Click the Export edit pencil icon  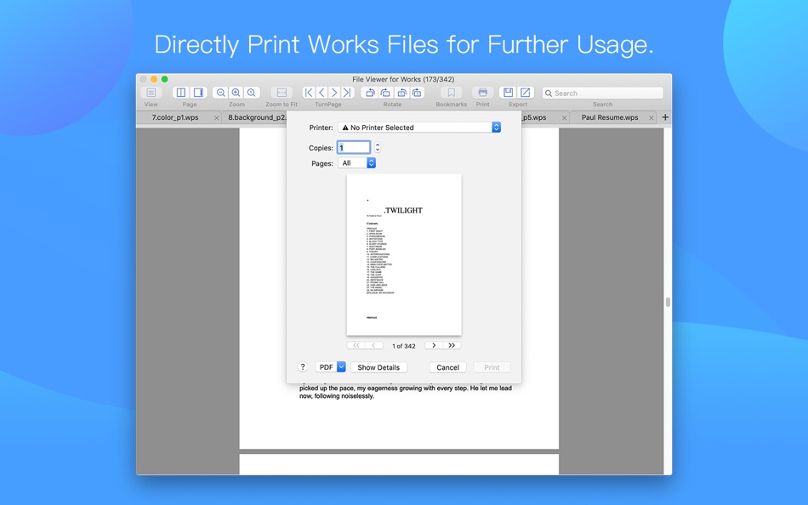click(525, 93)
